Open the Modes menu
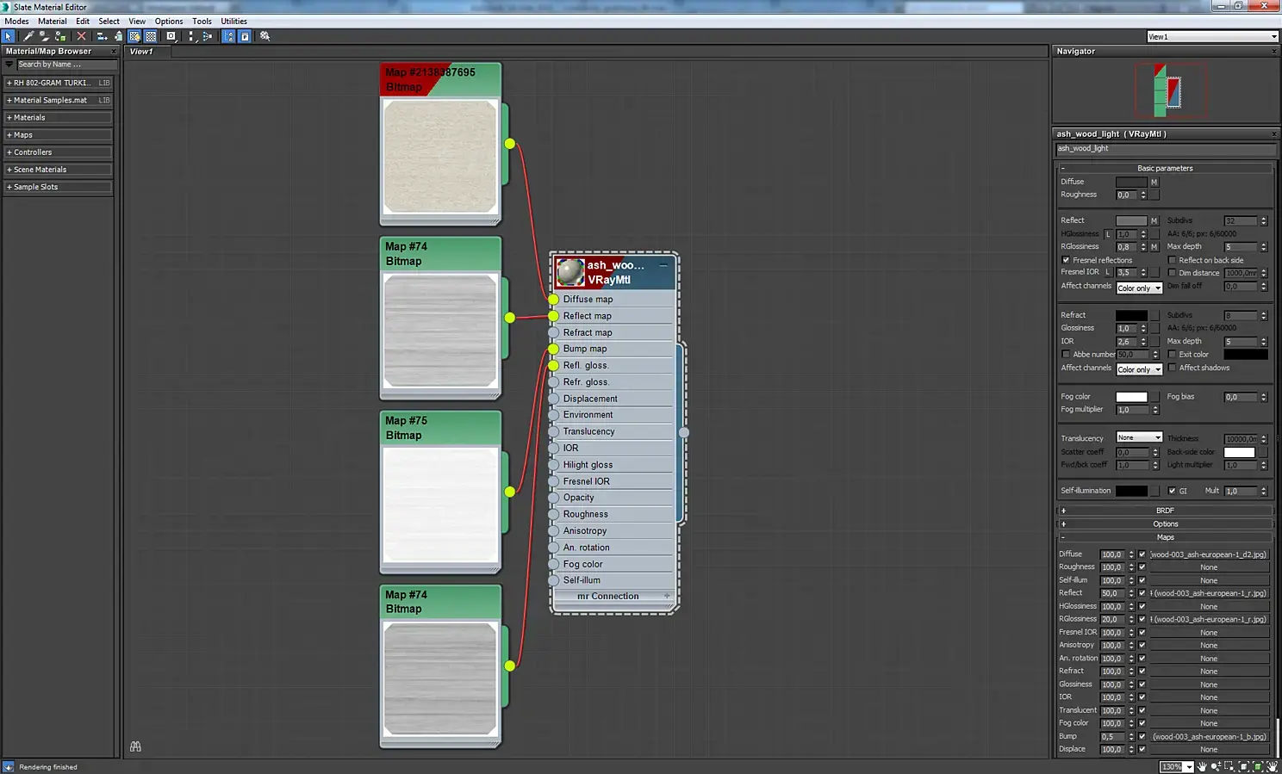Image resolution: width=1282 pixels, height=774 pixels. [16, 21]
